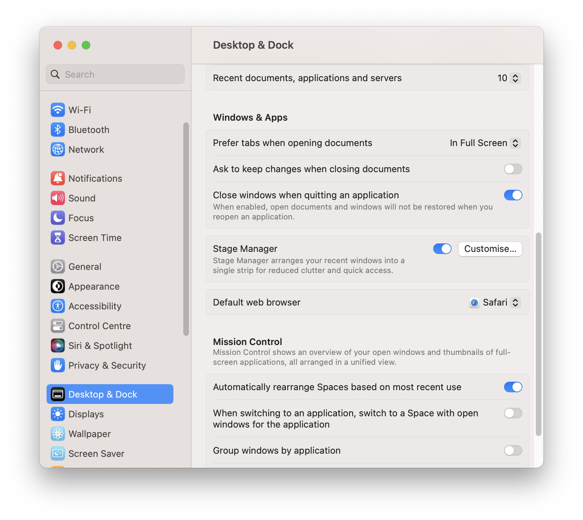
Task: Click the Appearance icon
Action: coord(58,286)
